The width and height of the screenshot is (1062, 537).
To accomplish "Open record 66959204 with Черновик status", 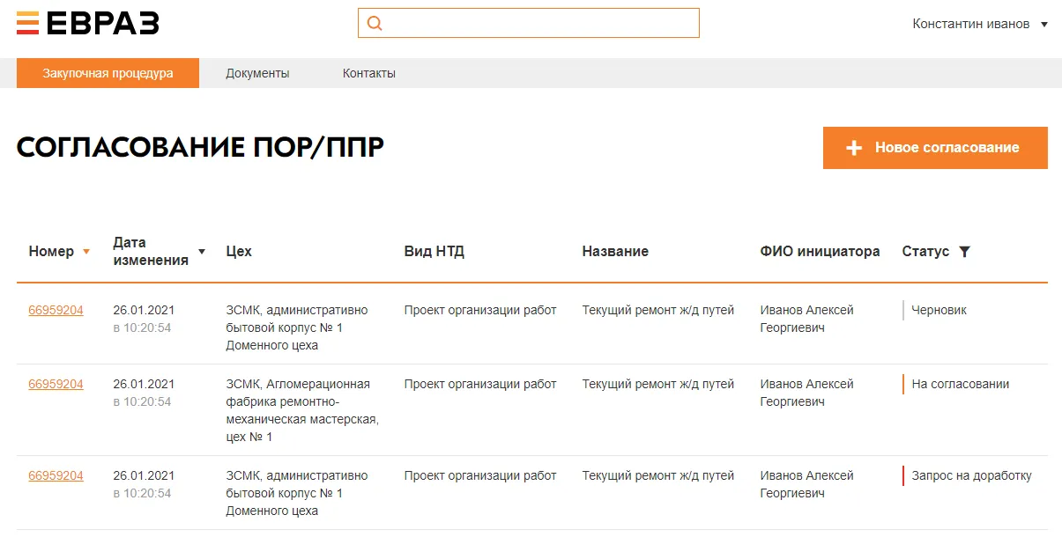I will [56, 310].
